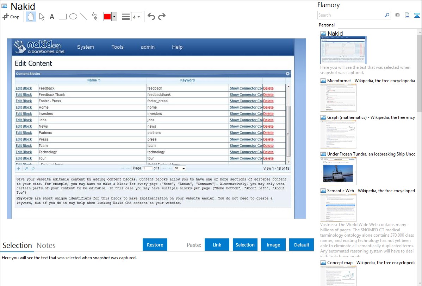
Task: Pick the rectangle shape tool
Action: coord(62,17)
